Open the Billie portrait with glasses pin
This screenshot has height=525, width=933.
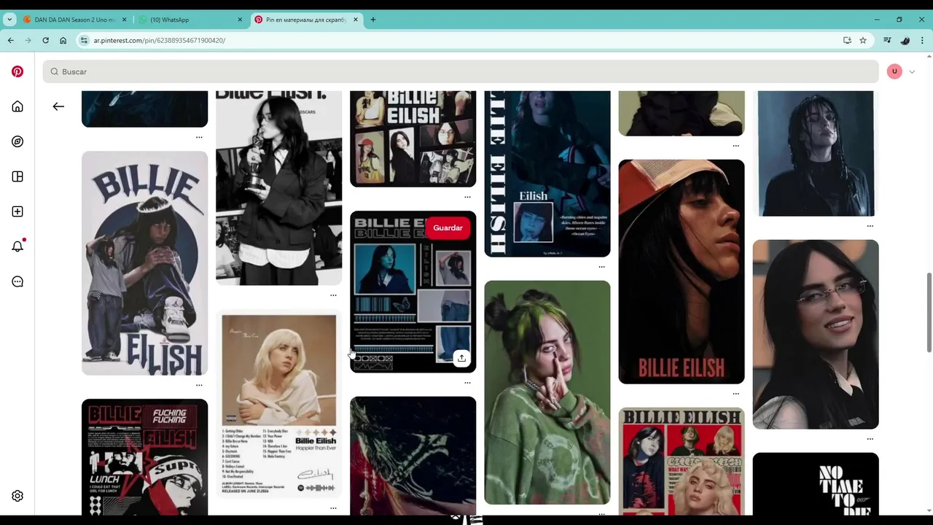816,334
